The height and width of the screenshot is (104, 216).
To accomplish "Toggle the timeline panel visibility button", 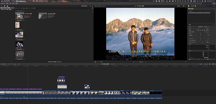I will (207, 4).
